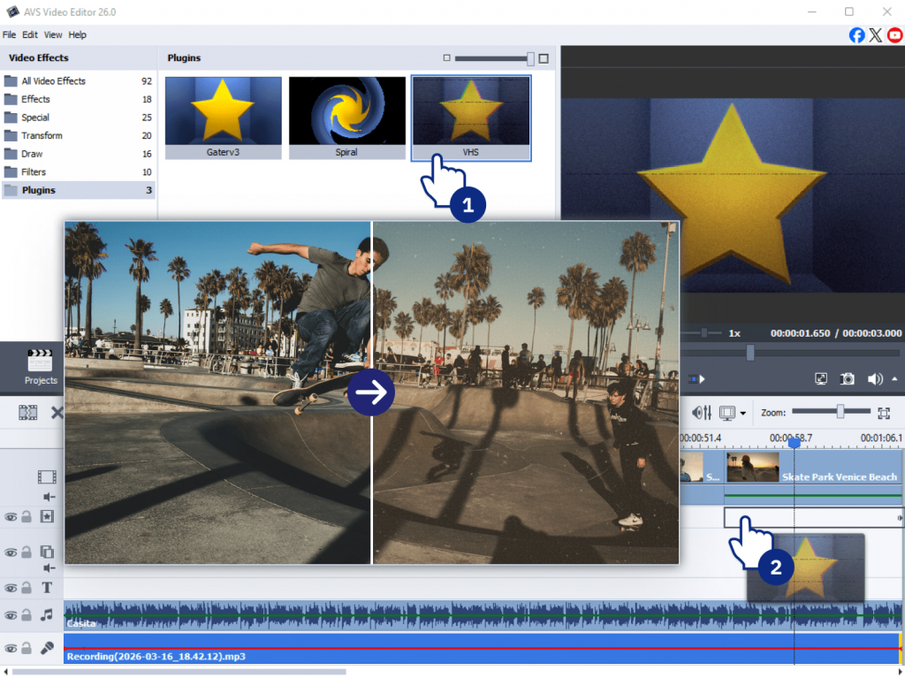
Task: Select the Transform effects category
Action: (x=42, y=135)
